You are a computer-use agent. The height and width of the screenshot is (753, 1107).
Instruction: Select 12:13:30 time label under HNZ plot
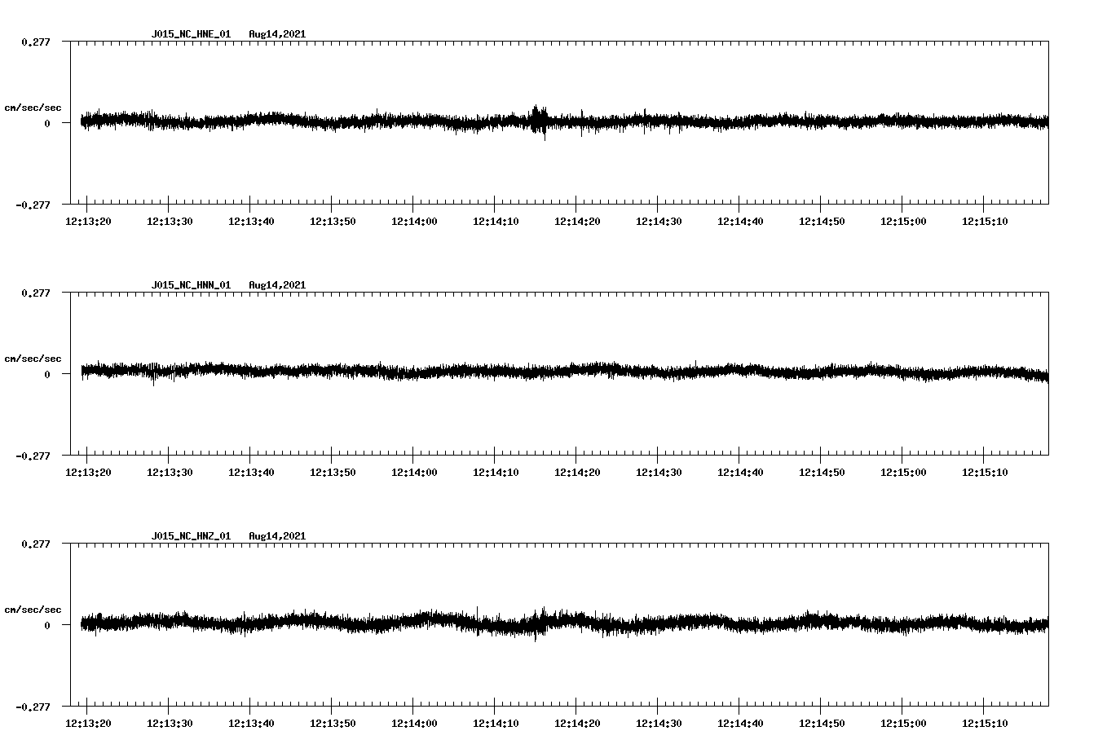pyautogui.click(x=170, y=723)
